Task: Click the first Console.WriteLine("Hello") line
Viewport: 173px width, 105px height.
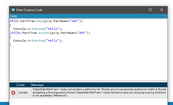Action: pyautogui.click(x=38, y=29)
